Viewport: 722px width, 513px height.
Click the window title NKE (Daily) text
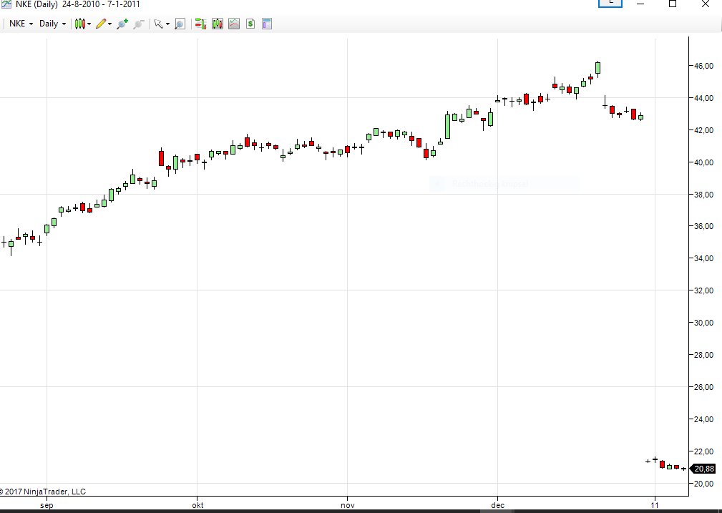36,4
